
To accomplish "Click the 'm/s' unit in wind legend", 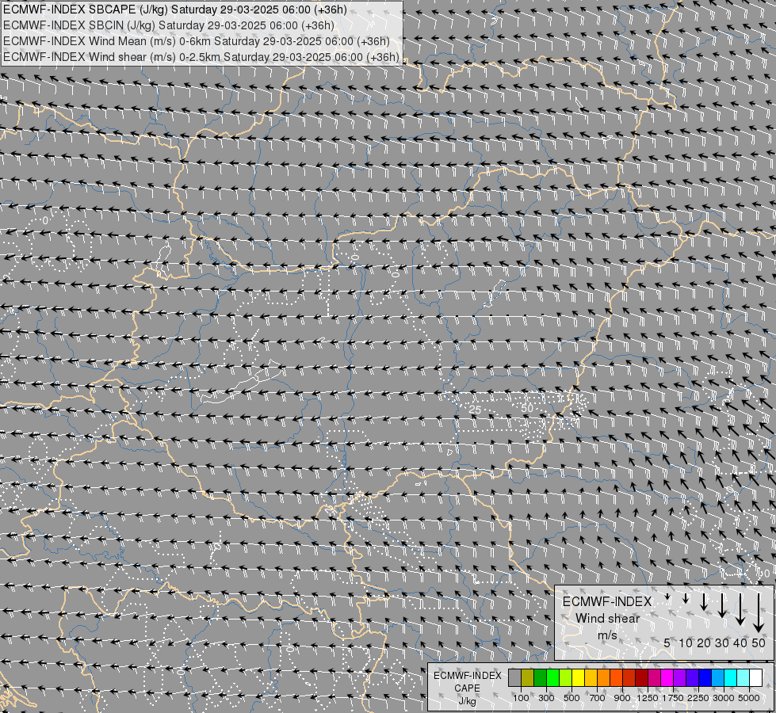I will [607, 635].
